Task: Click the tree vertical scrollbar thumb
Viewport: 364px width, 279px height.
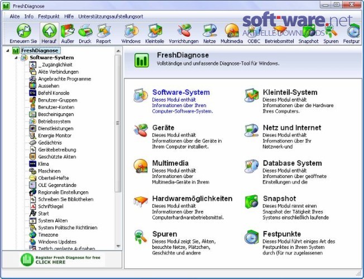Action: (x=118, y=123)
